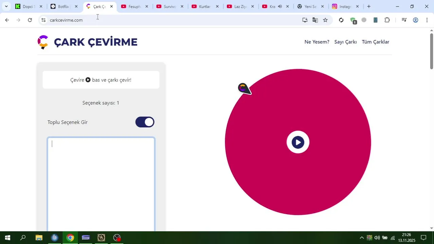Open the Windows Start menu
Viewport: 434px width, 244px height.
pos(7,238)
